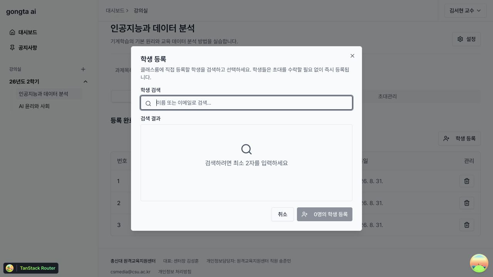Open the 설정 button
Image resolution: width=493 pixels, height=277 pixels.
coord(466,39)
